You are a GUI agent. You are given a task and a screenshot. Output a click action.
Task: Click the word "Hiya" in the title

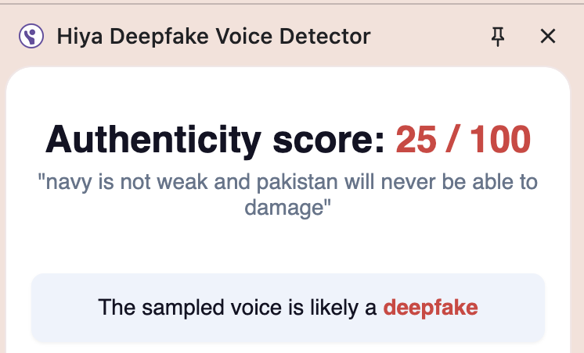pyautogui.click(x=75, y=36)
